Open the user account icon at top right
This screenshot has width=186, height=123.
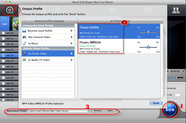pyautogui.click(x=176, y=11)
